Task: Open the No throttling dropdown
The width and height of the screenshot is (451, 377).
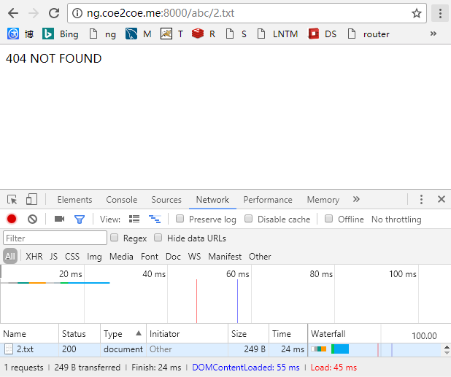Action: [396, 219]
